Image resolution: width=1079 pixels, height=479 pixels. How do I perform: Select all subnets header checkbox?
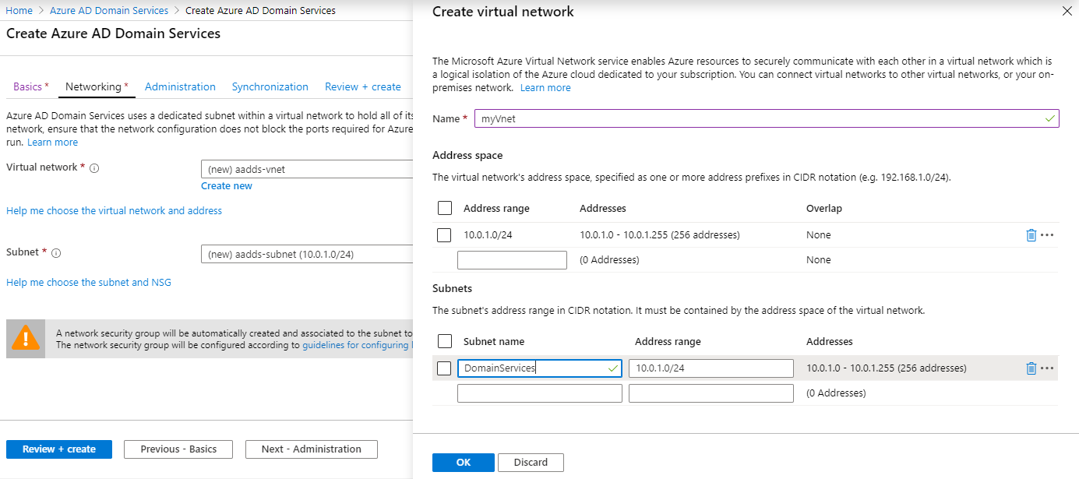coord(445,341)
